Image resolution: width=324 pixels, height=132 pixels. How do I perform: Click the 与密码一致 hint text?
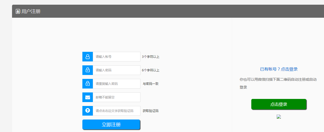tap(150, 84)
